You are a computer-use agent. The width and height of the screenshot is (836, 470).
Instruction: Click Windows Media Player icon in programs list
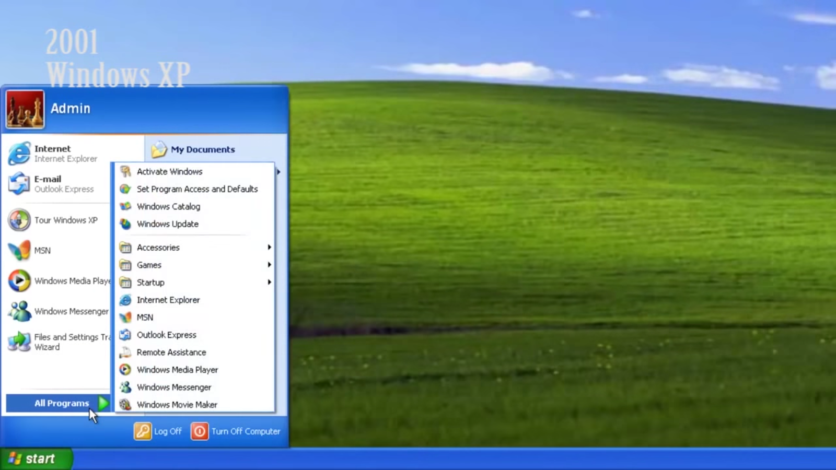click(x=125, y=370)
